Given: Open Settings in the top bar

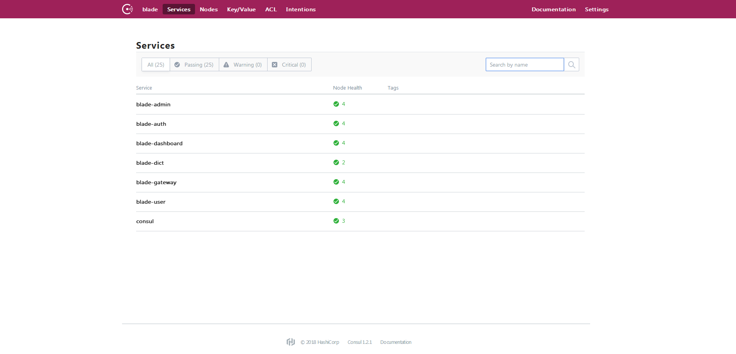Looking at the screenshot, I should [x=596, y=9].
